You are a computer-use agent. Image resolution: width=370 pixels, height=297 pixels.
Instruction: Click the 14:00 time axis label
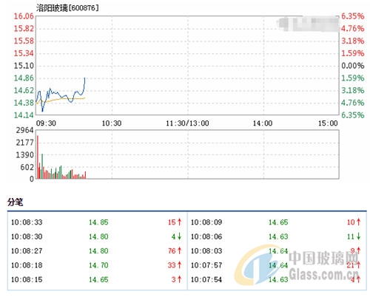pos(263,123)
